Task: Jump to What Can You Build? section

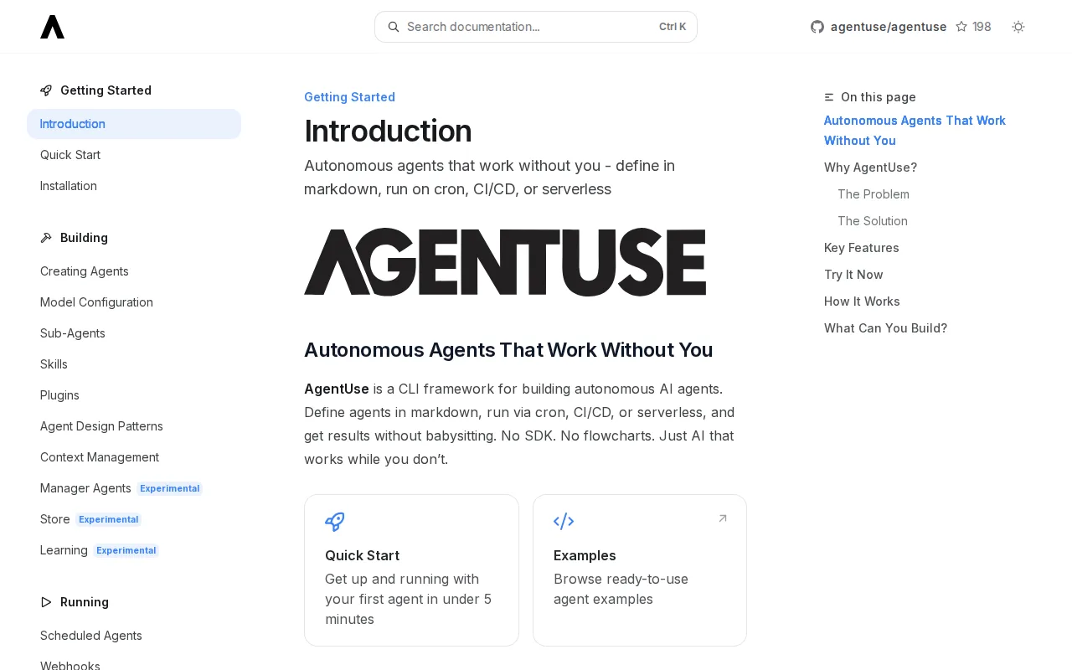Action: coord(885,328)
